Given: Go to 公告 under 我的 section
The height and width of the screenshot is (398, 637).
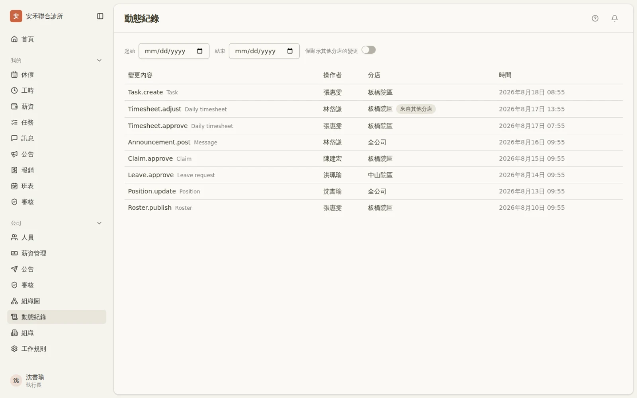Looking at the screenshot, I should pos(57,154).
